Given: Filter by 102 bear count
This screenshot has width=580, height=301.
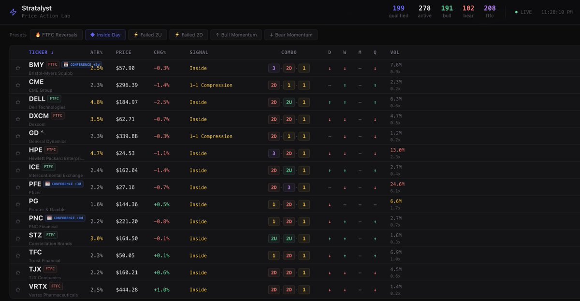Looking at the screenshot, I should [x=468, y=11].
